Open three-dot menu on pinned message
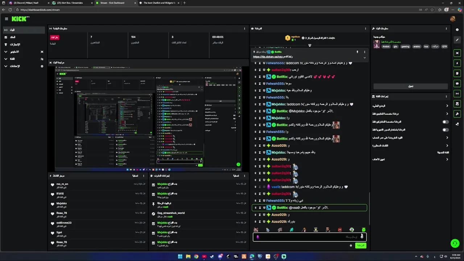This screenshot has width=464, height=261. [x=364, y=52]
